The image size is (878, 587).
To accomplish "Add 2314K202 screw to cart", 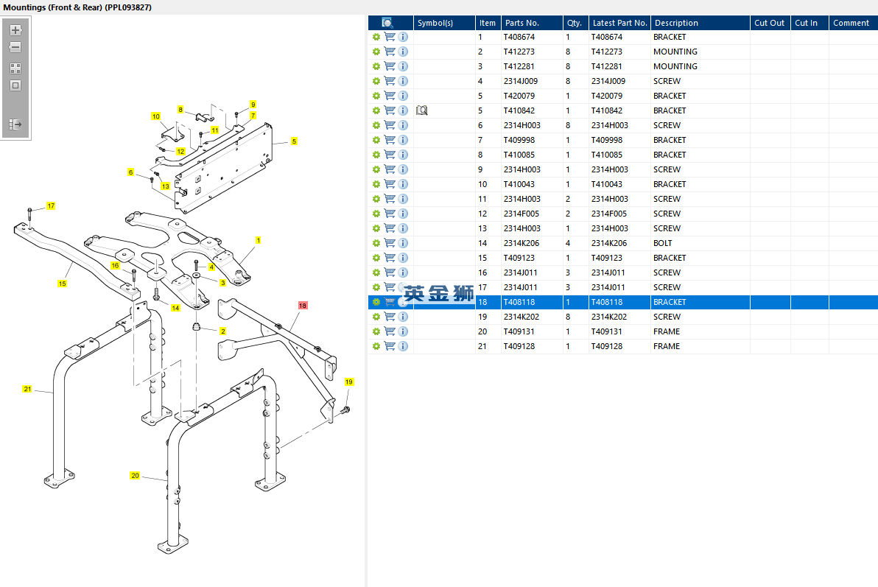I will click(x=390, y=317).
